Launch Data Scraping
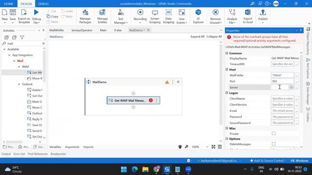Viewport: 312px width, 175px height. pyautogui.click(x=168, y=16)
